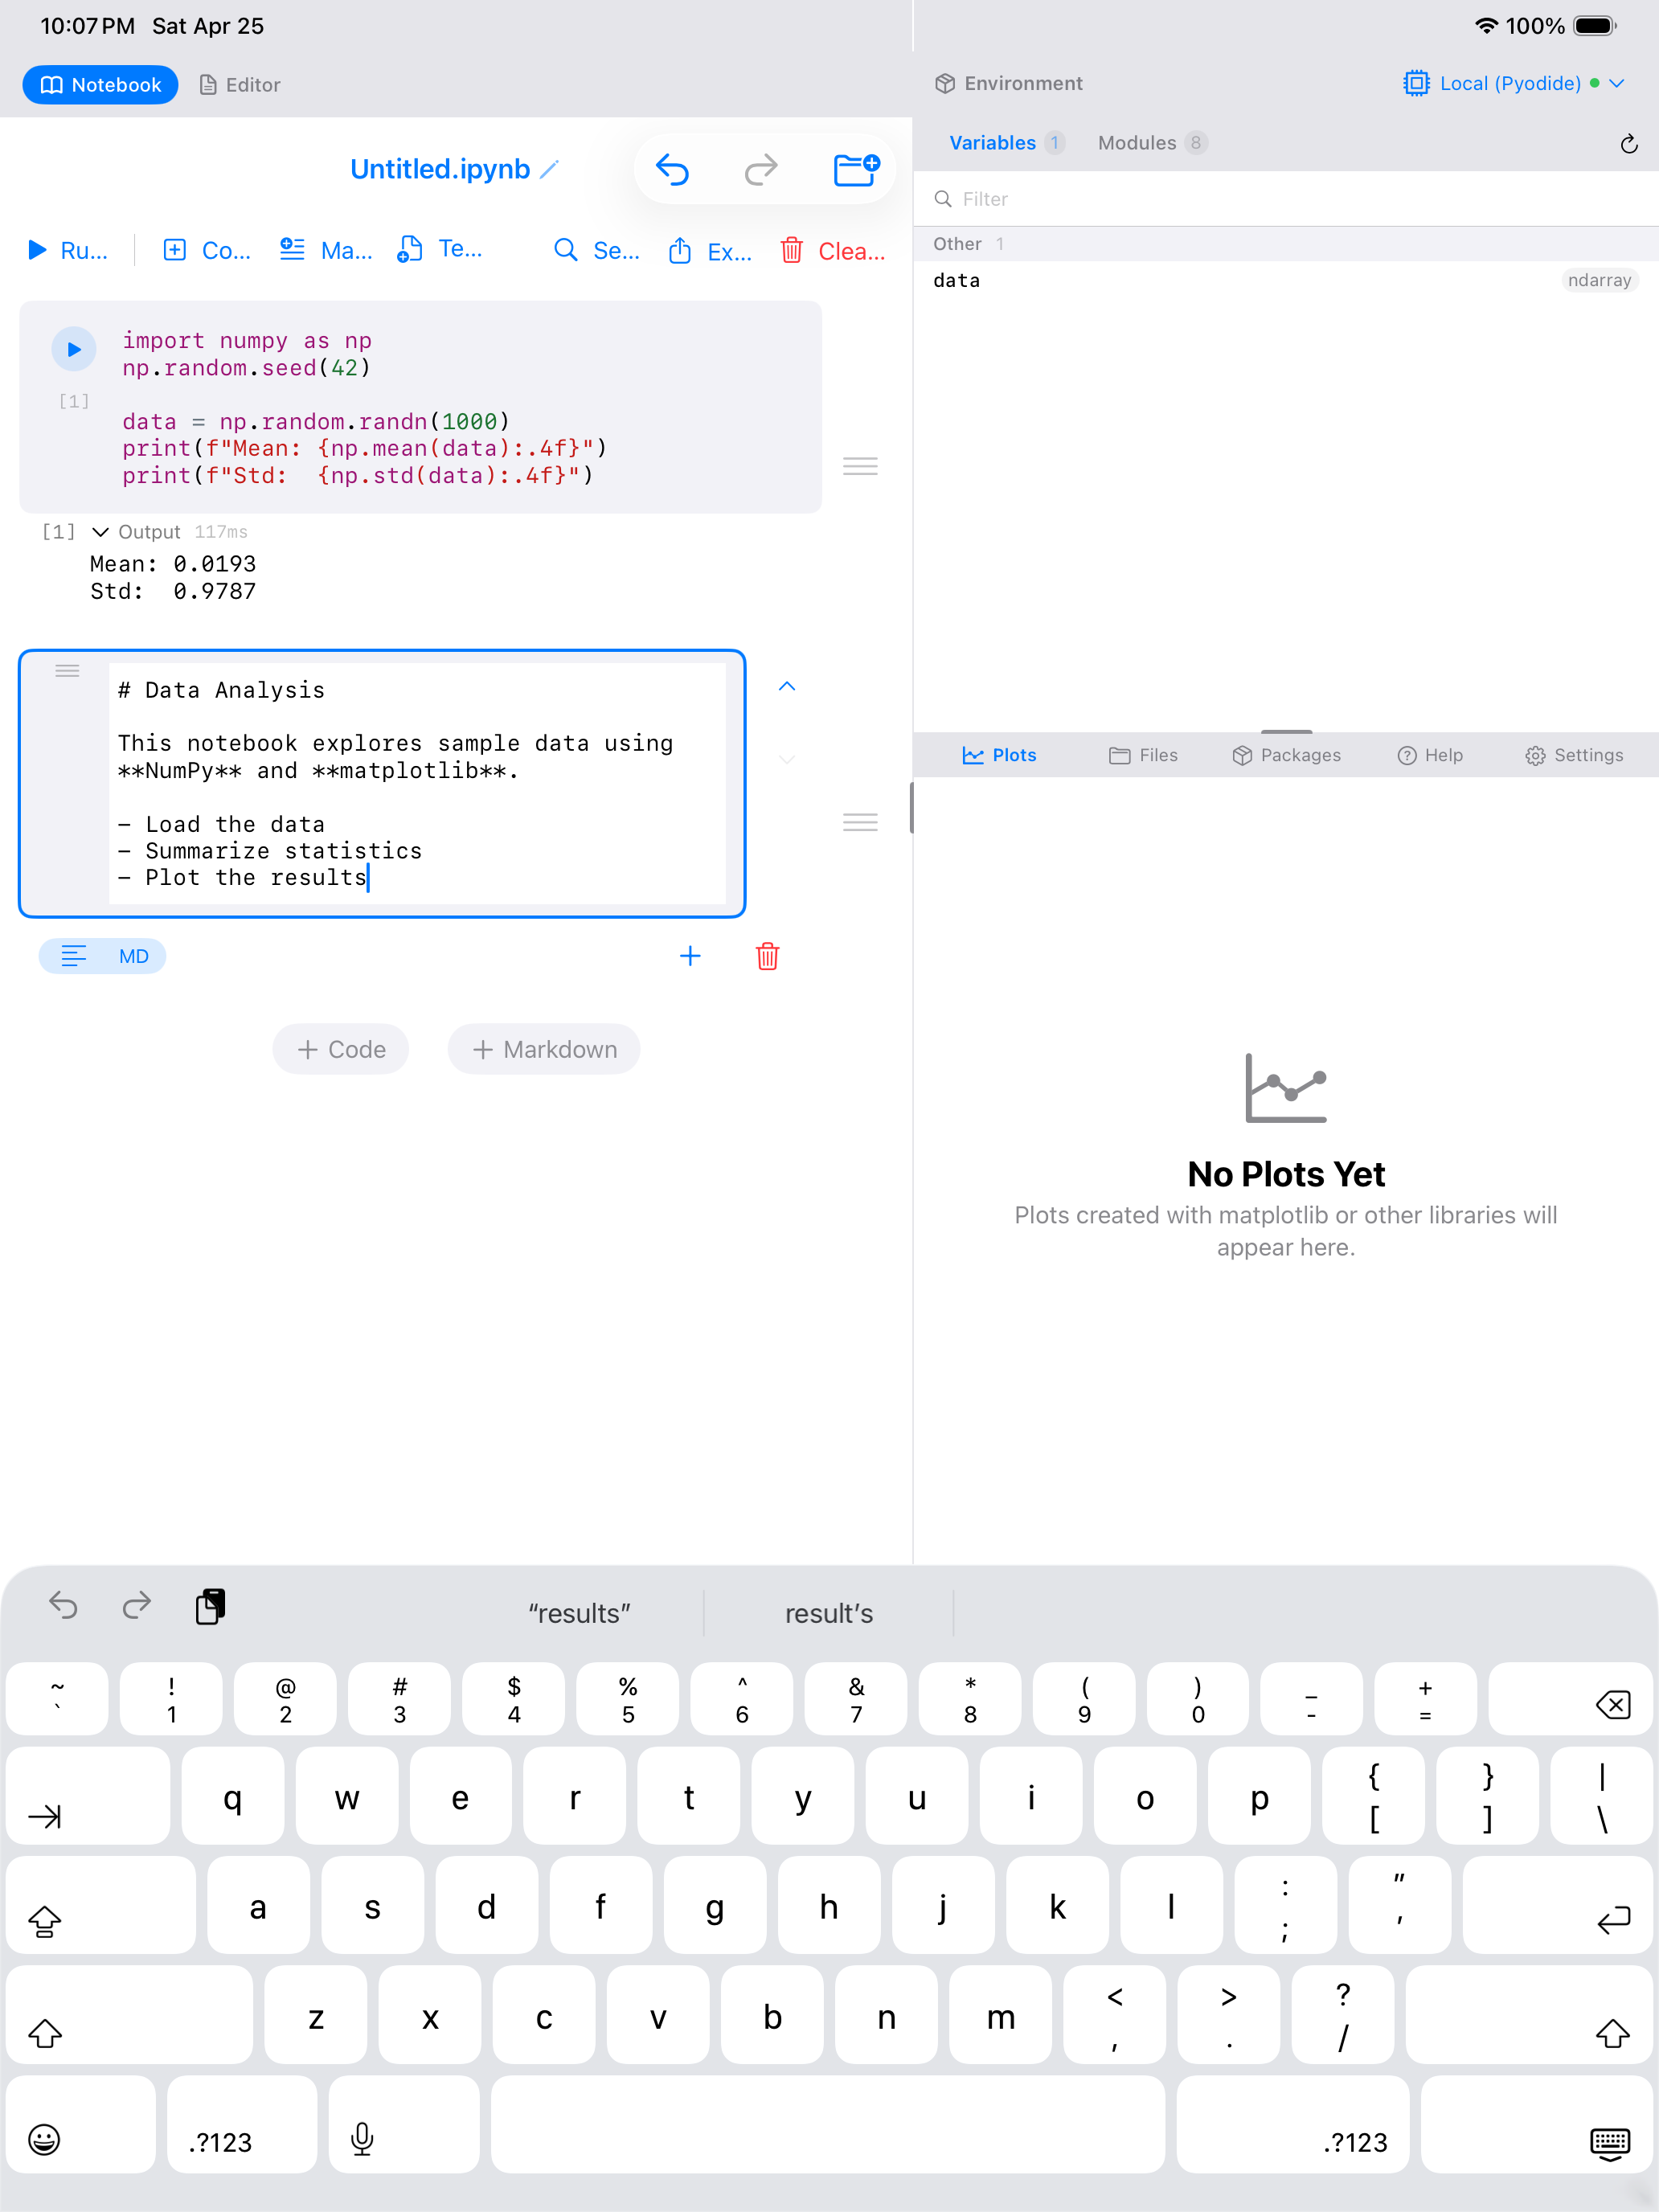The height and width of the screenshot is (2212, 1659).
Task: Select the data variable row
Action: click(x=1286, y=280)
